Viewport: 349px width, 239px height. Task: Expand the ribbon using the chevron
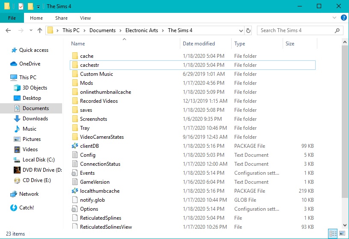click(334, 18)
